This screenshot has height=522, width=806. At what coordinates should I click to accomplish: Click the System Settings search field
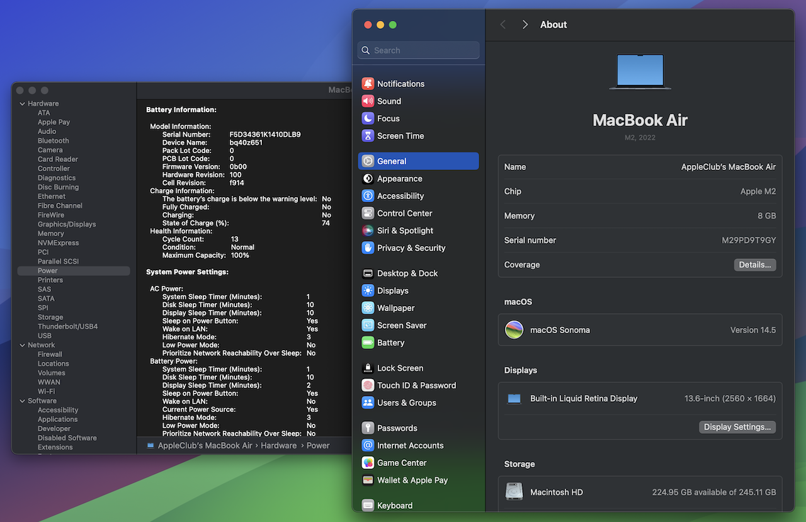click(x=419, y=50)
